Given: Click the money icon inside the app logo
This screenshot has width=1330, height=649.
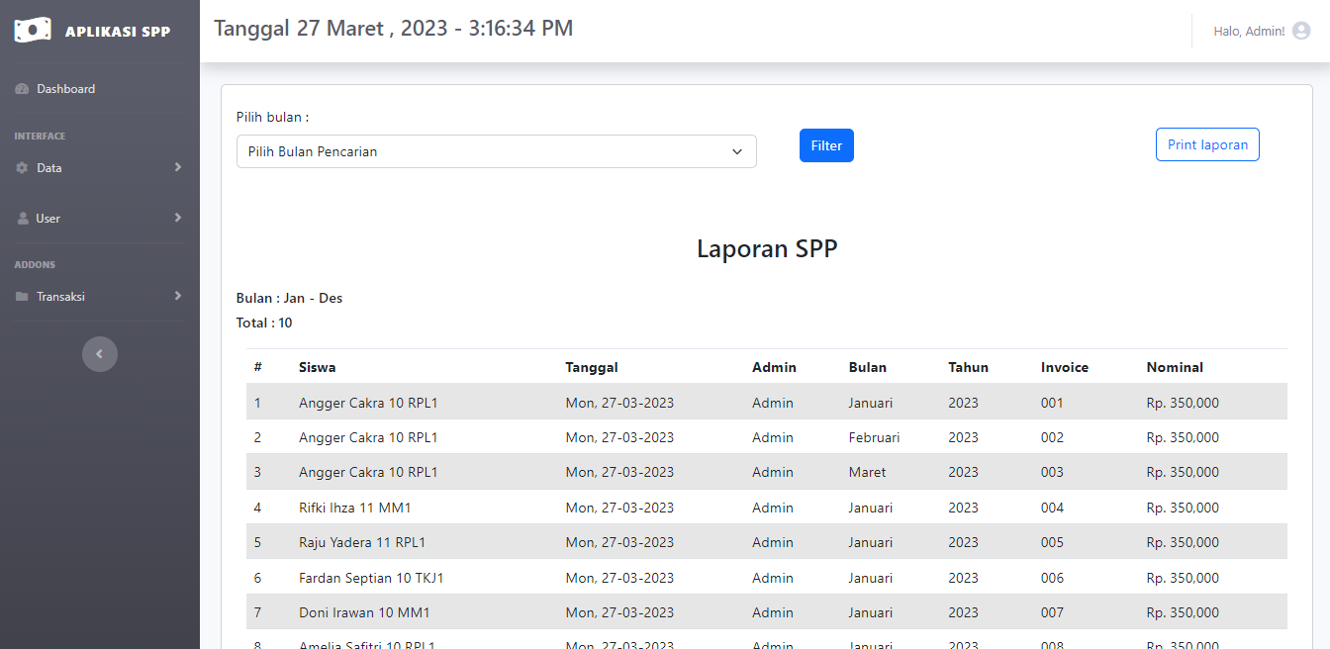Looking at the screenshot, I should point(33,30).
